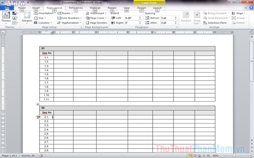254x158 pixels.
Task: Switch to the Home tab
Action: 22,8
